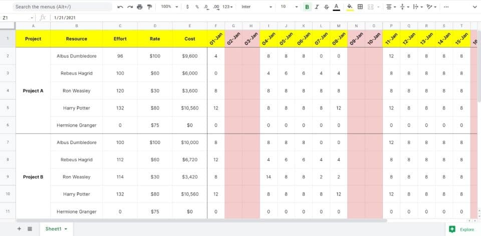Select the Project B merged cell
The height and width of the screenshot is (236, 481).
[33, 177]
